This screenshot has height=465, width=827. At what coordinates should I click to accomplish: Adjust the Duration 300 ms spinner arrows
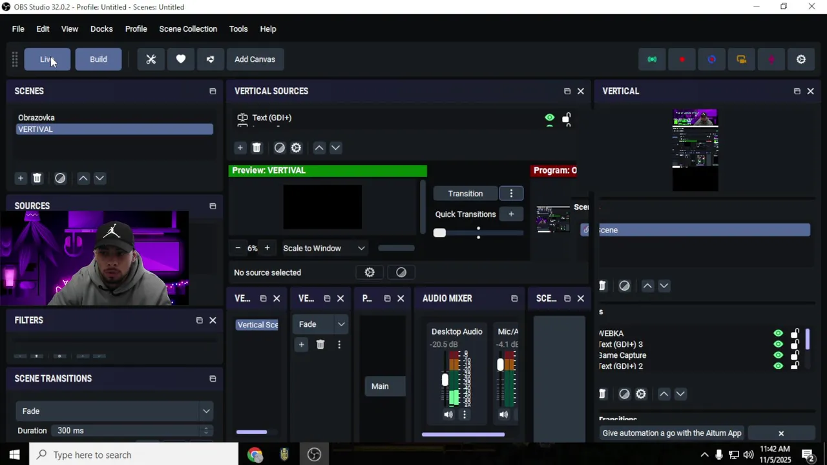[x=206, y=431]
